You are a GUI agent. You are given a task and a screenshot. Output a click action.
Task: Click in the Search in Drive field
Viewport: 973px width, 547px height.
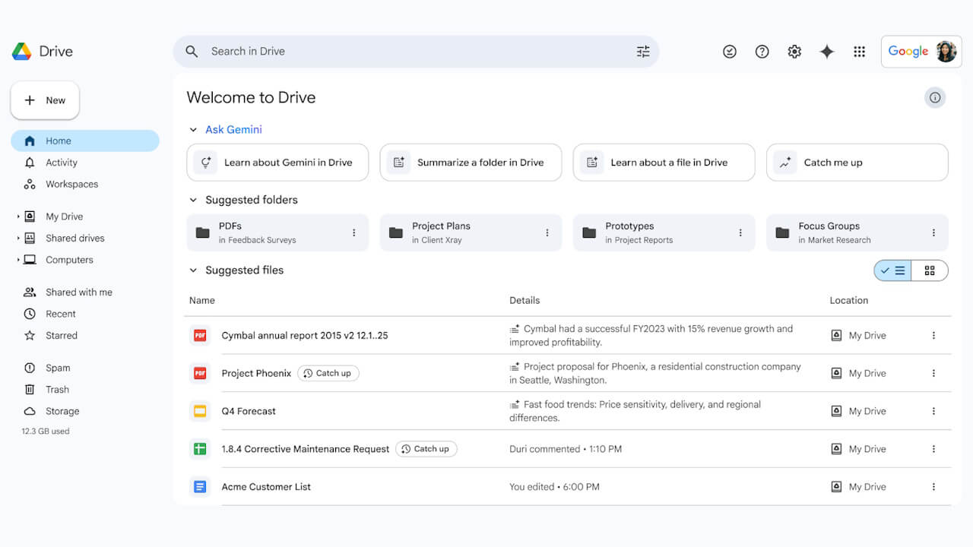tap(416, 52)
